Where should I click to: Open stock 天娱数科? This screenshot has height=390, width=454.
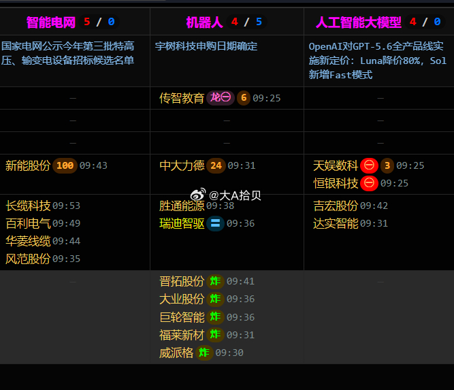[336, 165]
